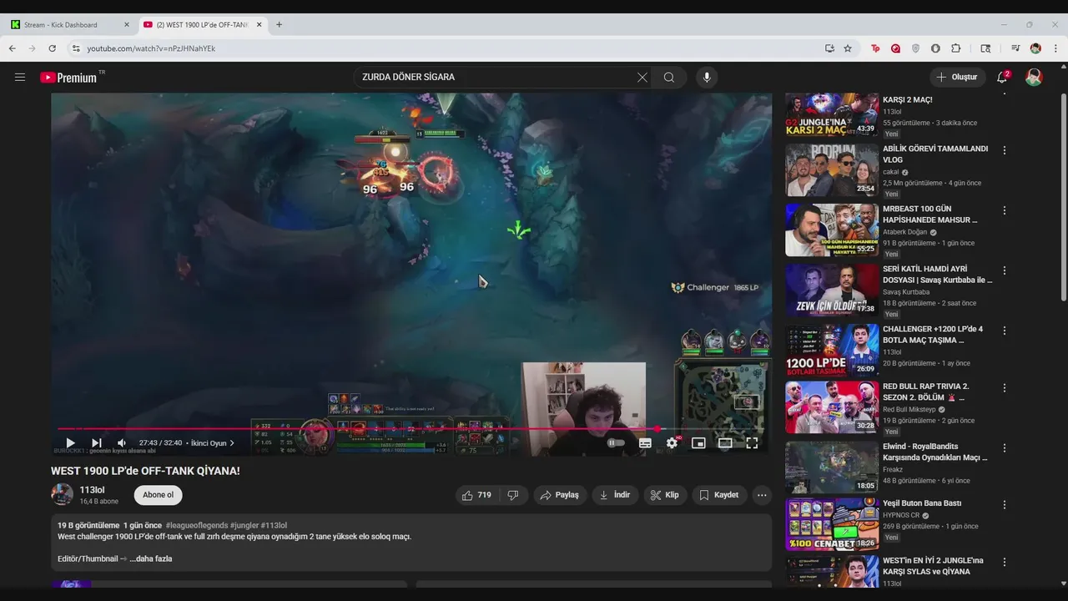Switch to Stream - Kick Dashboard tab
The height and width of the screenshot is (601, 1068).
coord(70,25)
